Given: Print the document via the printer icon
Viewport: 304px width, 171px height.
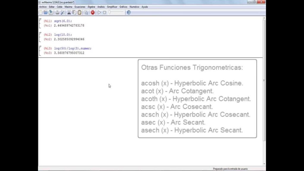Looking at the screenshot, I should [x=57, y=12].
